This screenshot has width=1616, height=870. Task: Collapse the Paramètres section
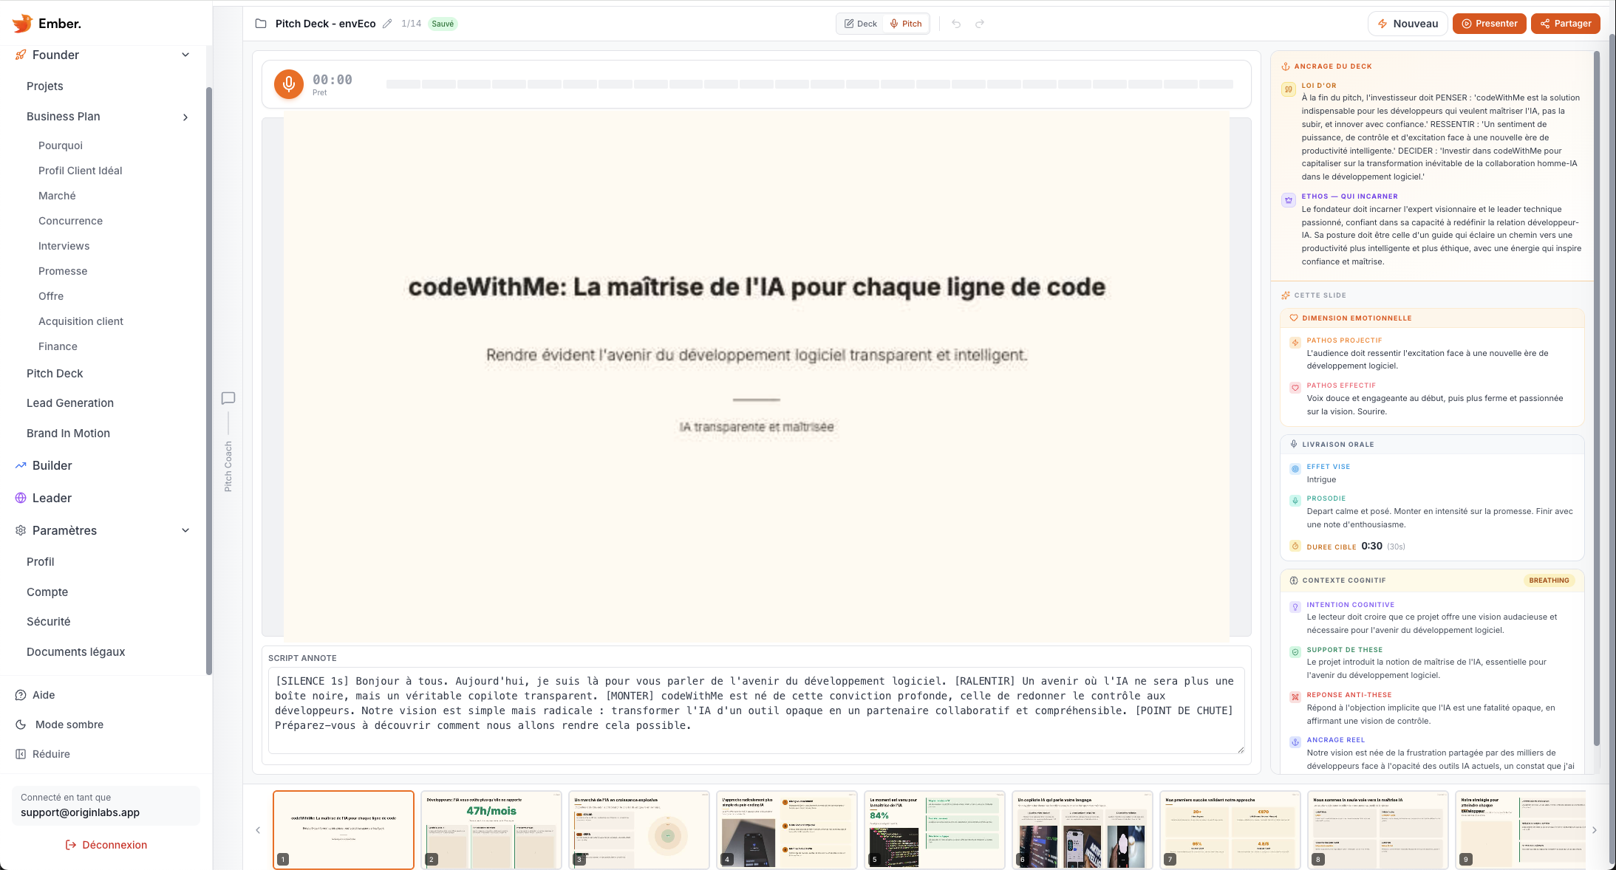pos(185,530)
